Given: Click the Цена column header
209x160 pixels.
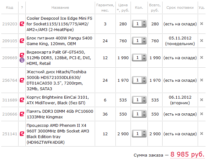Looking at the screenshot, I should point(123,8).
